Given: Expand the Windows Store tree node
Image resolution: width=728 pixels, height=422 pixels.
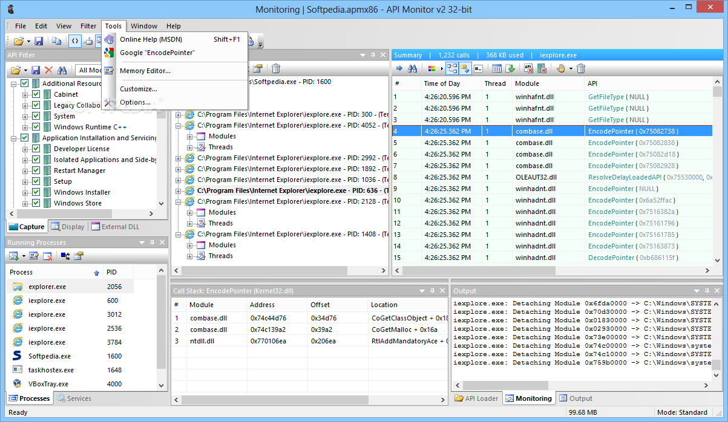Looking at the screenshot, I should 25,203.
